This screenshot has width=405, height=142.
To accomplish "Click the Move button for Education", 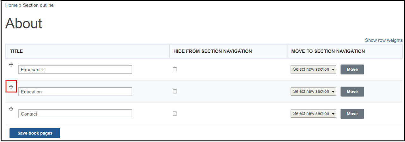I will [352, 92].
